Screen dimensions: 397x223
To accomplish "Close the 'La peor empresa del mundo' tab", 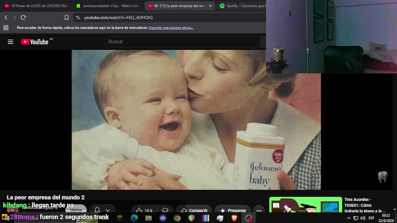I will click(210, 6).
